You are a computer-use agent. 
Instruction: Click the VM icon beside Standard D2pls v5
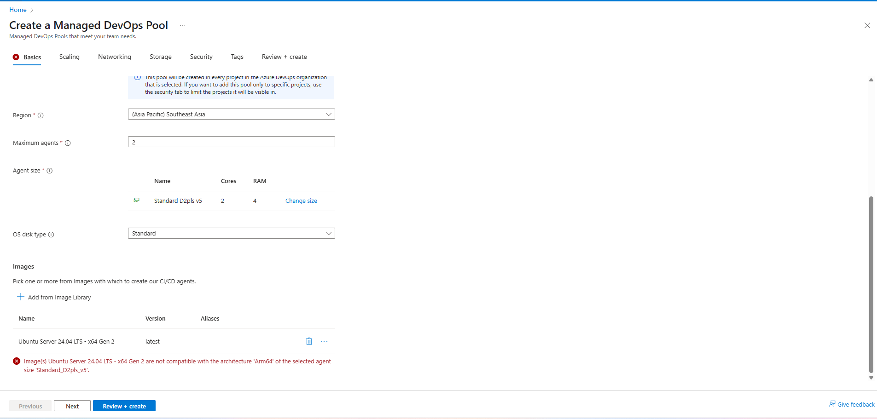137,200
